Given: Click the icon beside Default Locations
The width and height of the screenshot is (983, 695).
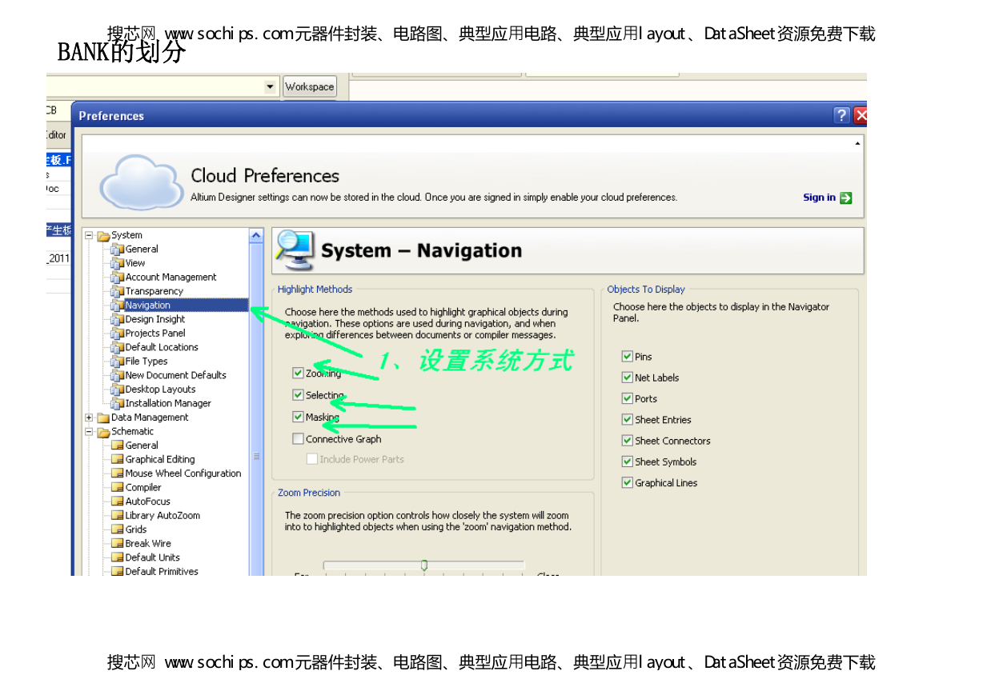Looking at the screenshot, I should (118, 347).
